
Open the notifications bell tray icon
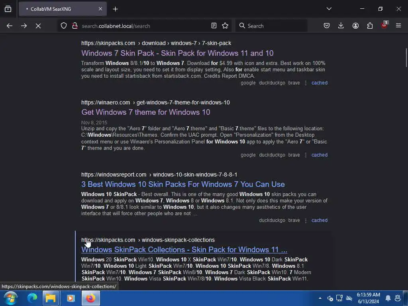pyautogui.click(x=388, y=298)
